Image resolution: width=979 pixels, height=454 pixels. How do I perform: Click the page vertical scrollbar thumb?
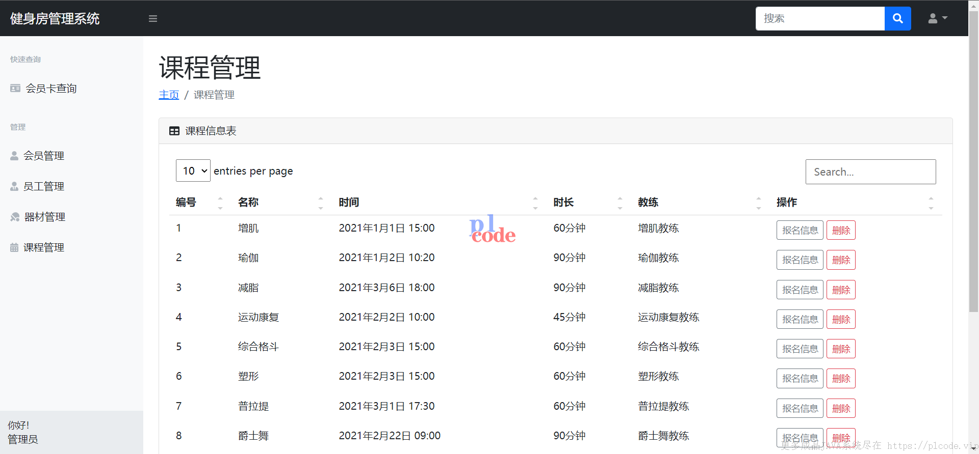[973, 161]
